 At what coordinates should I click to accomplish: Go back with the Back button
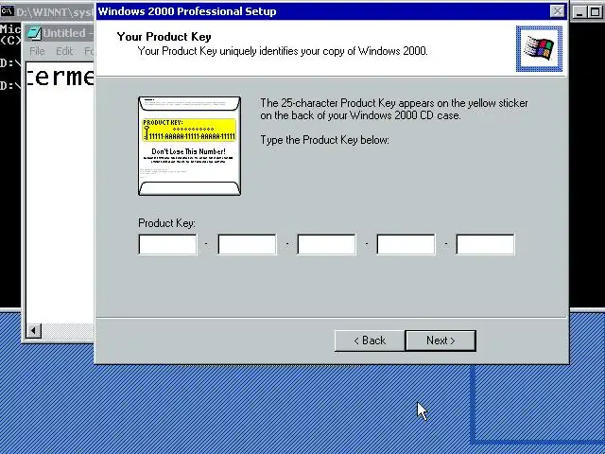pos(370,340)
